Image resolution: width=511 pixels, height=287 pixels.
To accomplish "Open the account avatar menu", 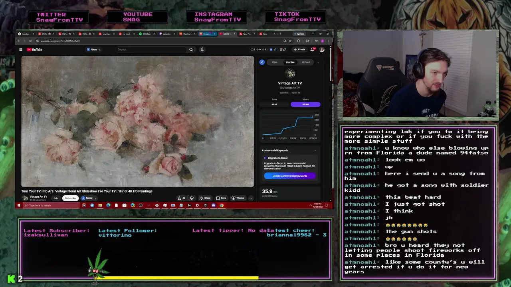I will [322, 49].
